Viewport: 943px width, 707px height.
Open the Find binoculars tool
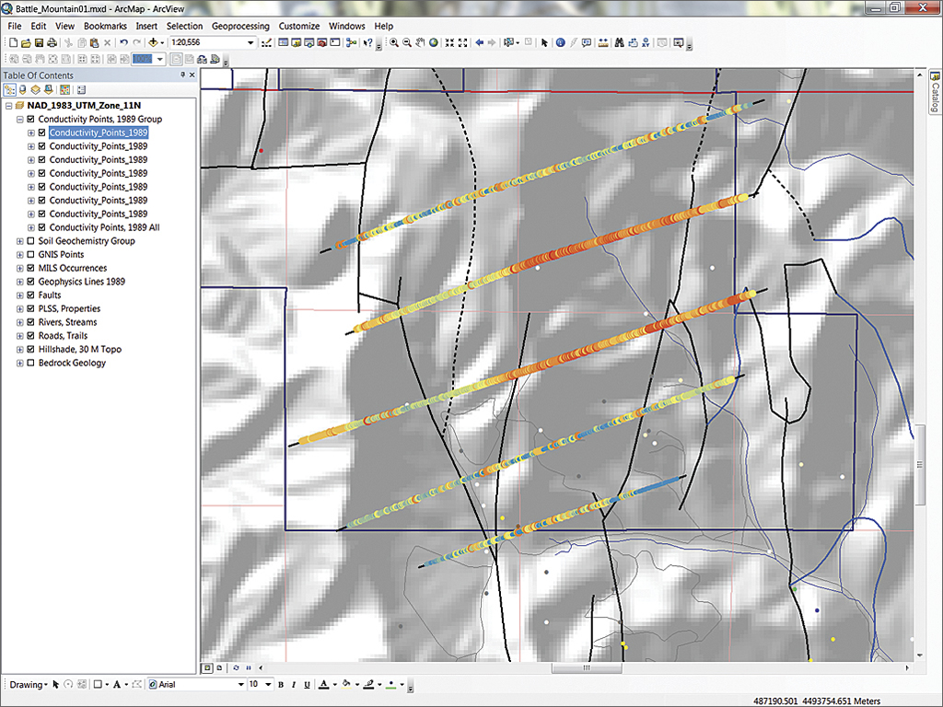[x=619, y=42]
